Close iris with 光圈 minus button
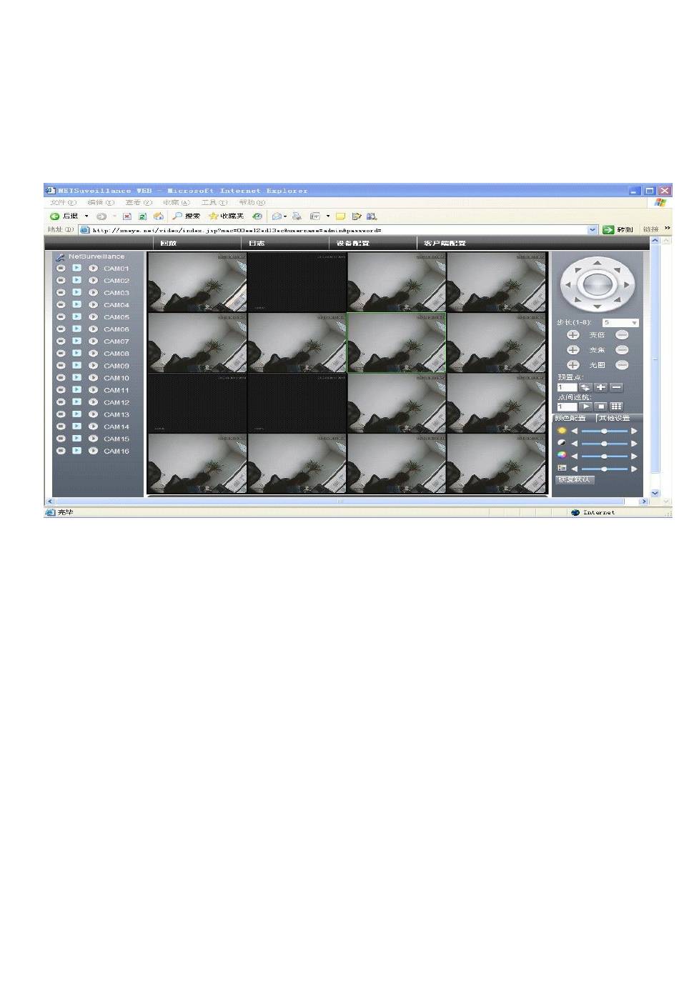679x998 pixels. click(x=622, y=365)
